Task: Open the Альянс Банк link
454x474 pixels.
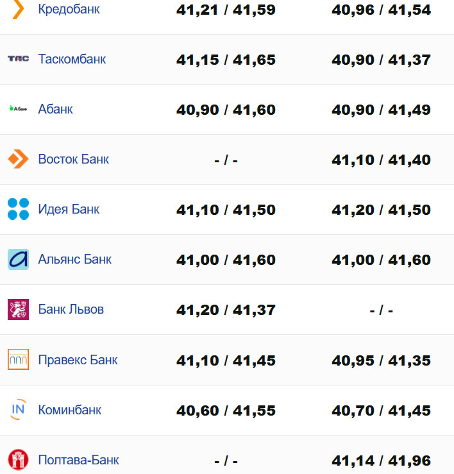Action: [x=74, y=259]
